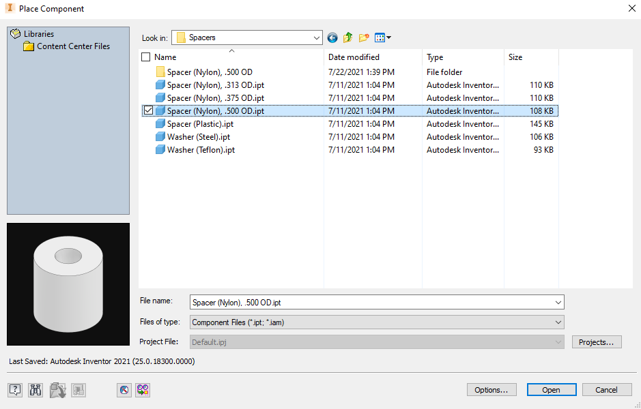Viewport: 641px width, 409px height.
Task: Click the 108 KB size cell
Action: 541,110
